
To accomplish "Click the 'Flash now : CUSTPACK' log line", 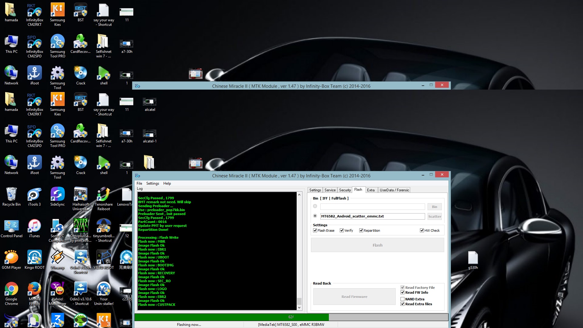I will (157, 305).
